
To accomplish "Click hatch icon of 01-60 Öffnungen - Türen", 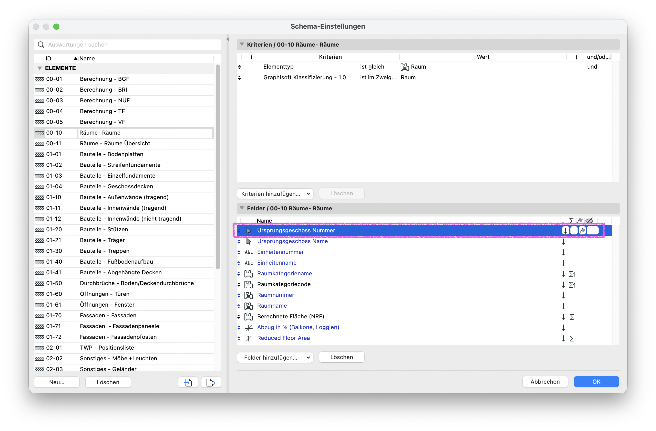I will (x=39, y=294).
